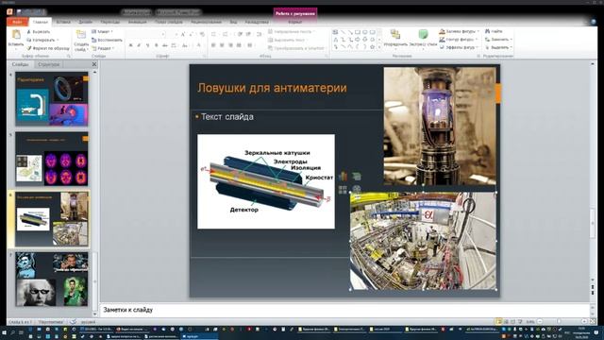The width and height of the screenshot is (604, 340).
Task: Open the File (Файл) tab
Action: [17, 22]
